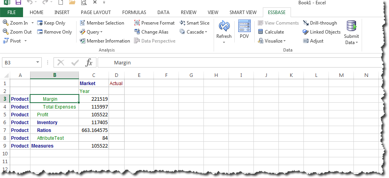Click the Redo arrow icon
This screenshot has height=178, width=389.
coord(45,2)
